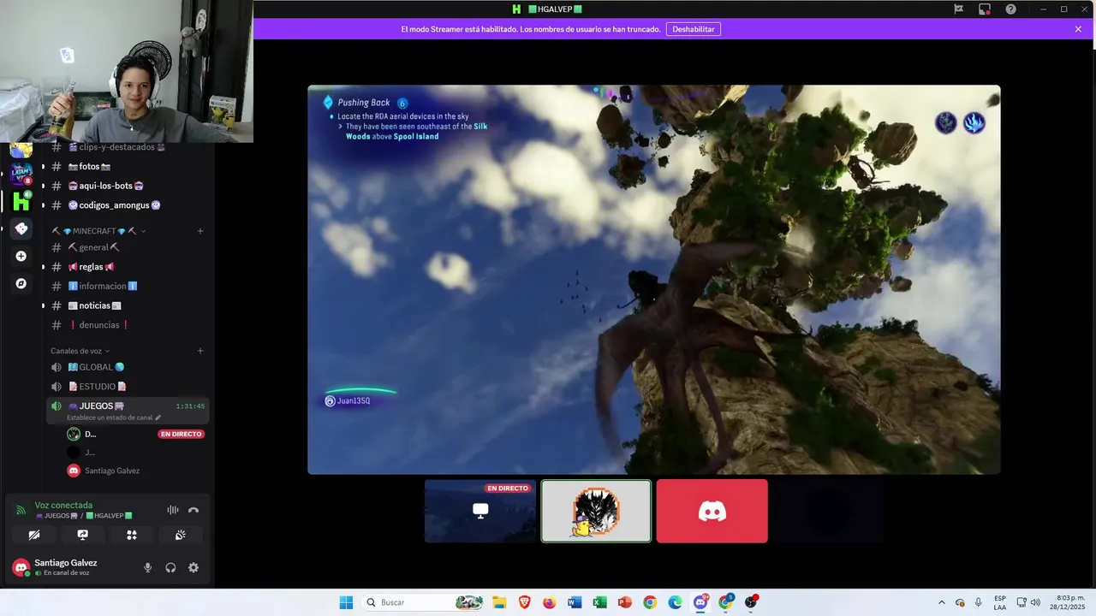Select the EN DIRECTO stream thumbnail
The height and width of the screenshot is (616, 1096).
coord(480,511)
